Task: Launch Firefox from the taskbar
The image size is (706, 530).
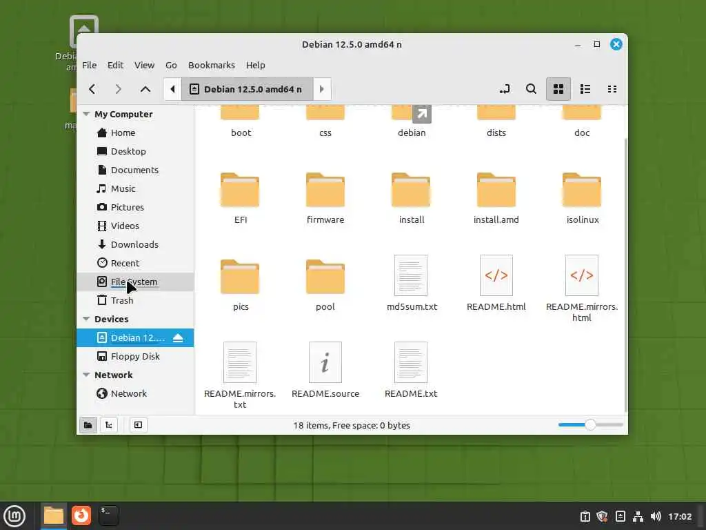Action: [81, 516]
